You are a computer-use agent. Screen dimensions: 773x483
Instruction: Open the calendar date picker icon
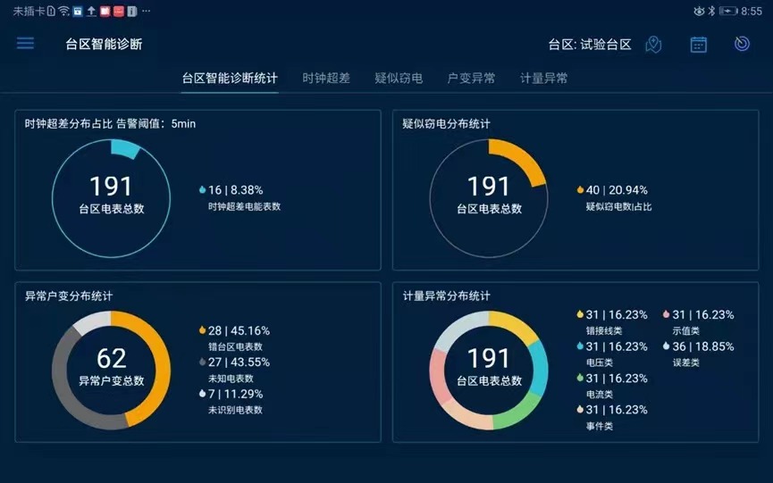[698, 45]
